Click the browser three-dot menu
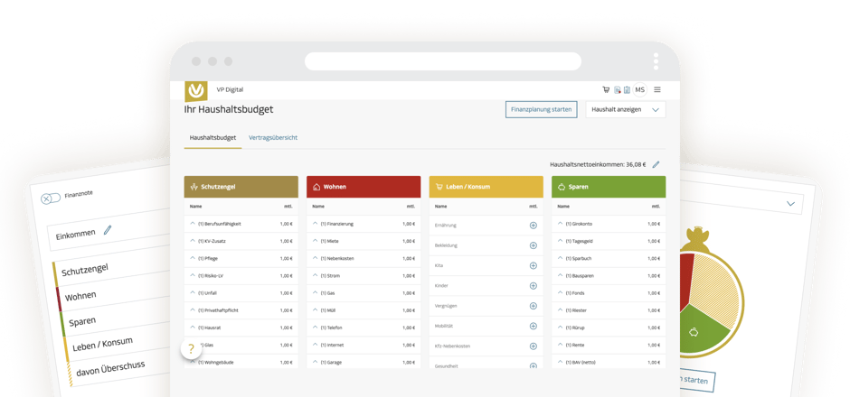 (656, 61)
